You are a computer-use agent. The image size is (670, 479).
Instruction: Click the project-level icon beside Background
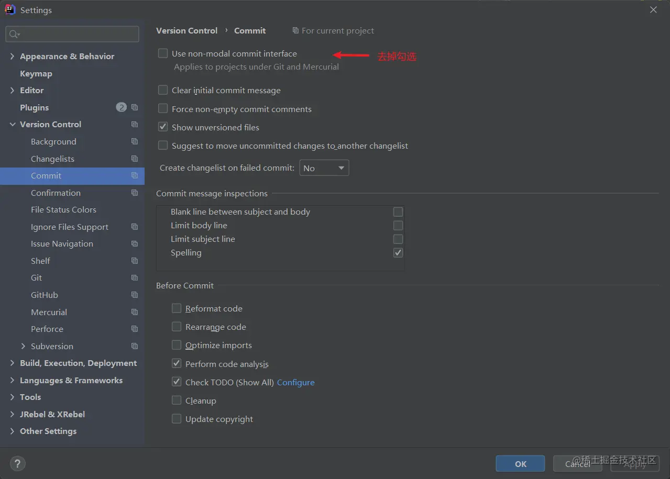tap(135, 141)
